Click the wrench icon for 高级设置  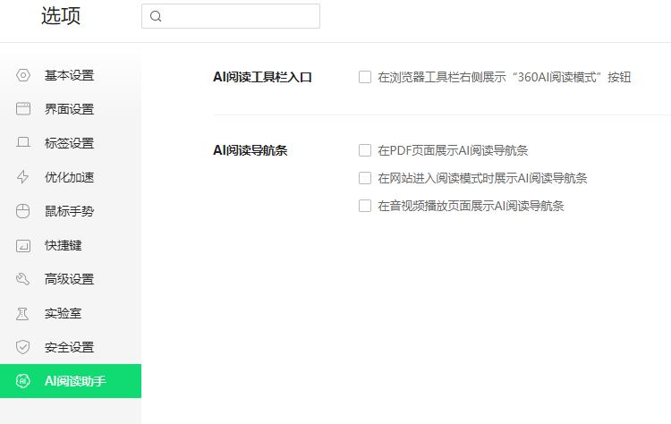23,279
